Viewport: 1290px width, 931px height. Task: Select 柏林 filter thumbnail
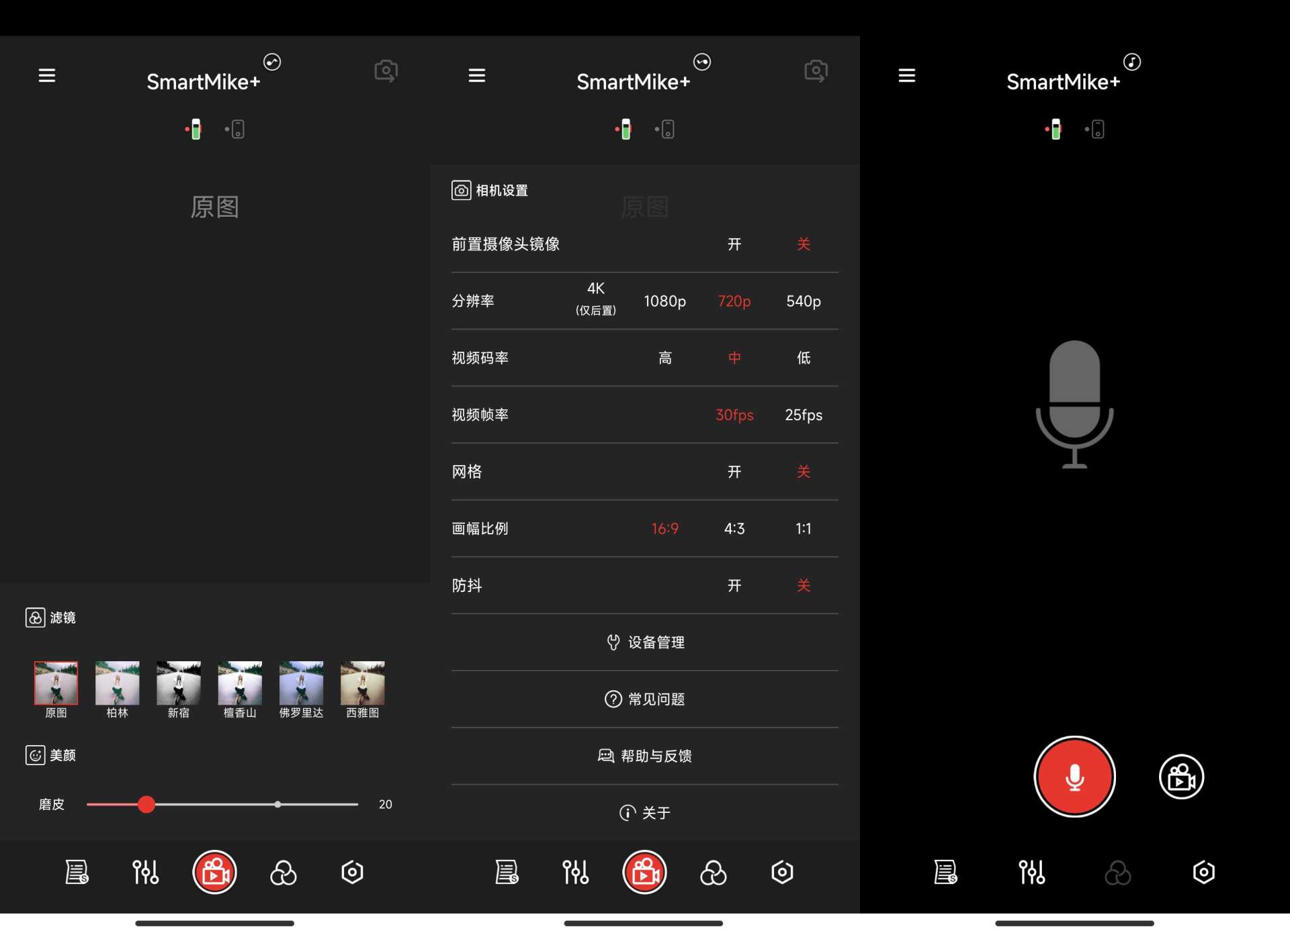pyautogui.click(x=117, y=683)
